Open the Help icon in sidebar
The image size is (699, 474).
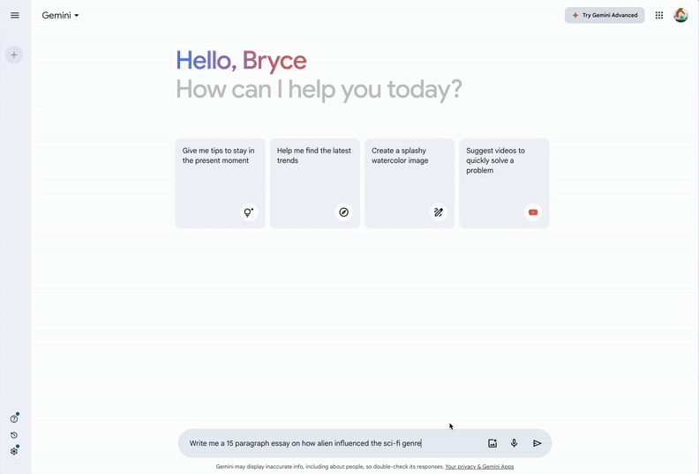(x=14, y=419)
